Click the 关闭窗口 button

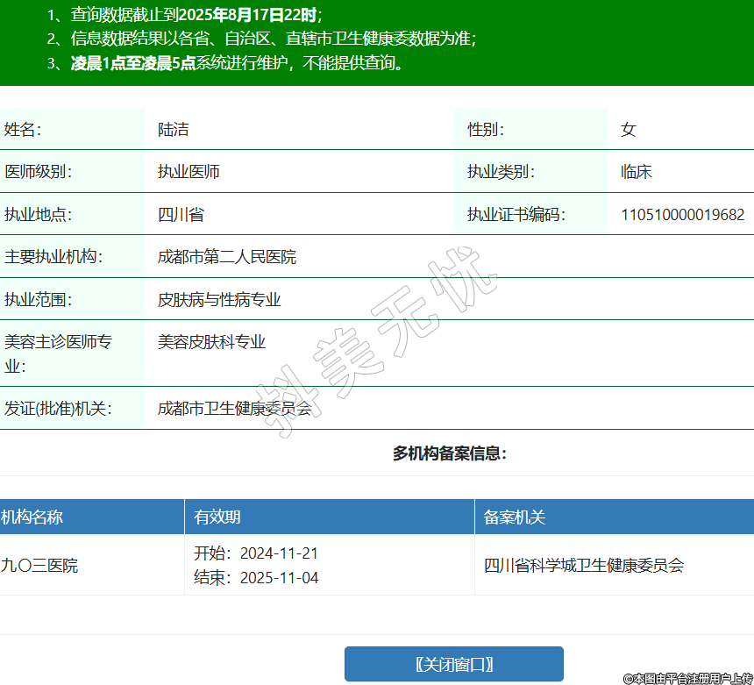point(453,664)
